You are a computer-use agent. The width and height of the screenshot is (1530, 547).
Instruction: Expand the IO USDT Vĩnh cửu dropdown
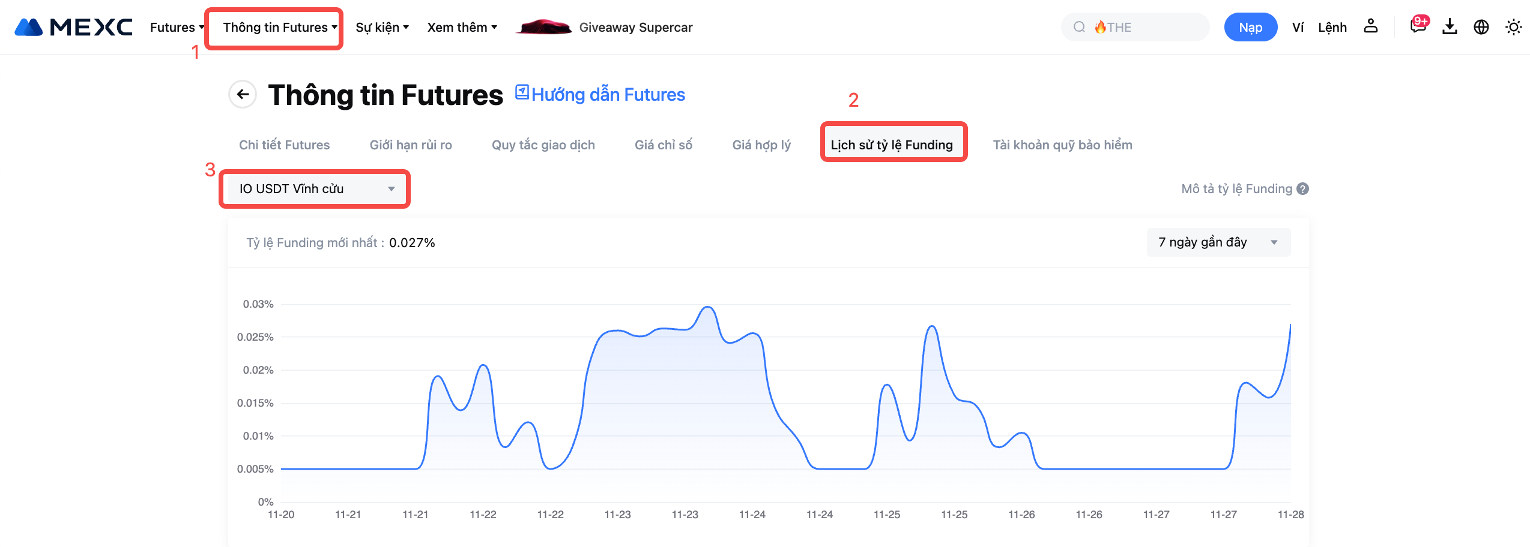315,189
